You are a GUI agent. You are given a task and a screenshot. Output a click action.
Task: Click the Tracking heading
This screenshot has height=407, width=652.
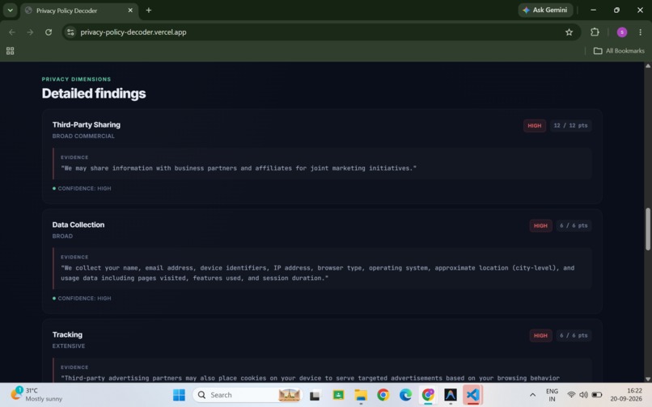tap(67, 335)
